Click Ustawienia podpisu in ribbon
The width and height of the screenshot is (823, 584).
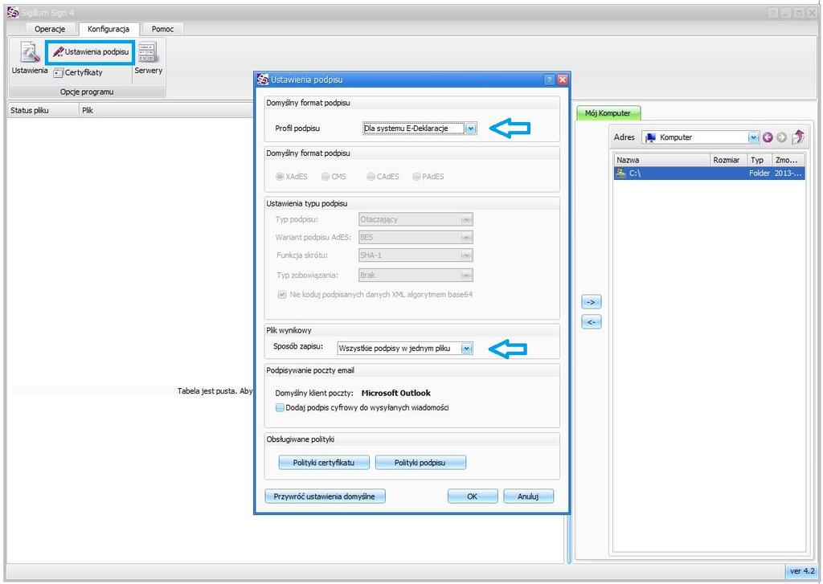[91, 52]
